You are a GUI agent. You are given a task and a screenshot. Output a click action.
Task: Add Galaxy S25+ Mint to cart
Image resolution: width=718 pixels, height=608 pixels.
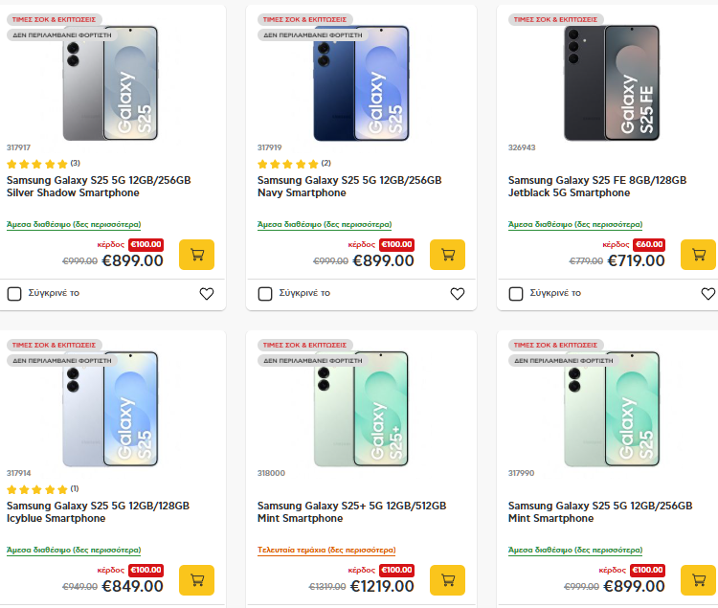pyautogui.click(x=447, y=580)
